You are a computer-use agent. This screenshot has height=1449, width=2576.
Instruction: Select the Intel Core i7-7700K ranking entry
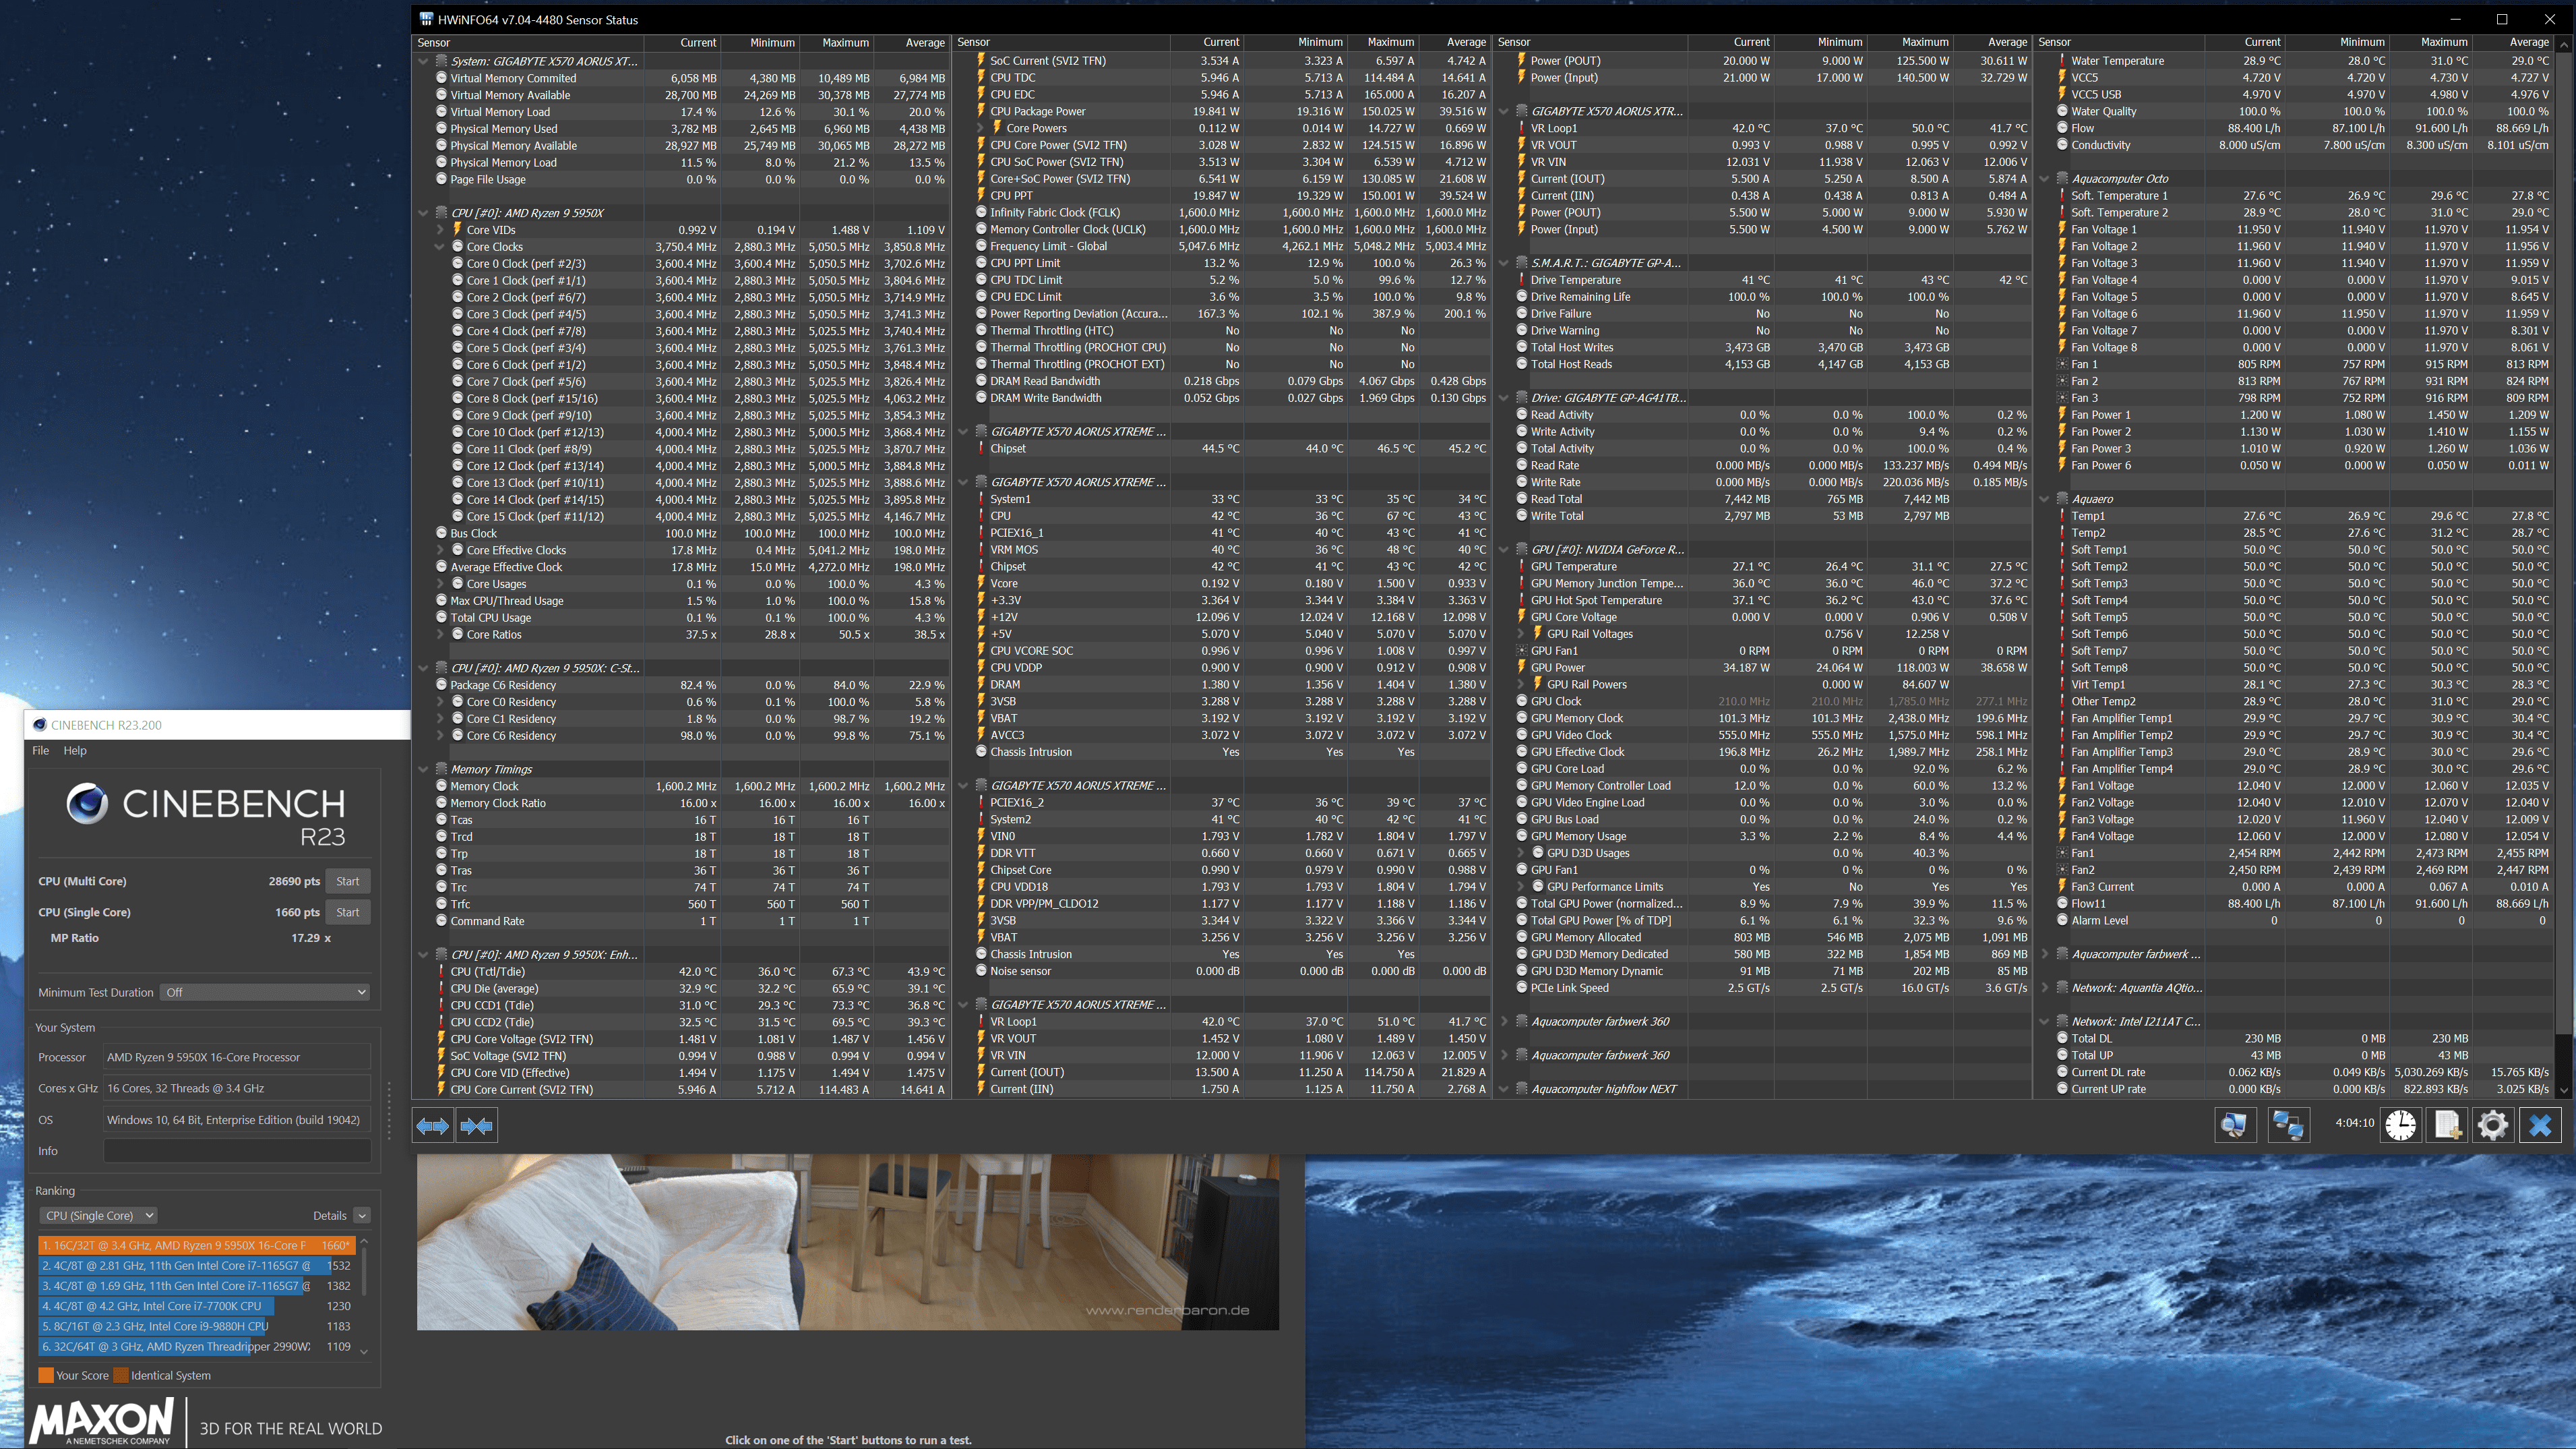(x=196, y=1305)
